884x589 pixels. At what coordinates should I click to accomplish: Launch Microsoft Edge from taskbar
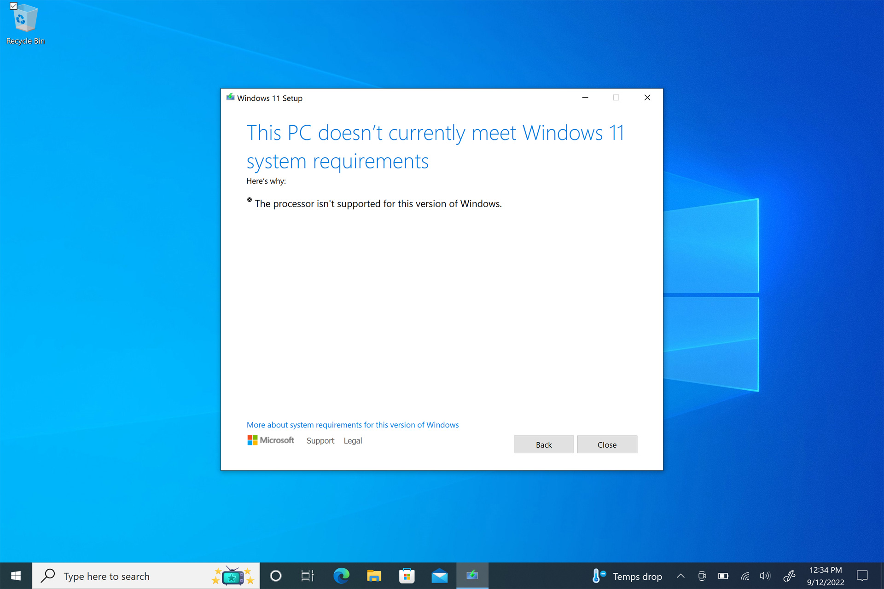[341, 576]
